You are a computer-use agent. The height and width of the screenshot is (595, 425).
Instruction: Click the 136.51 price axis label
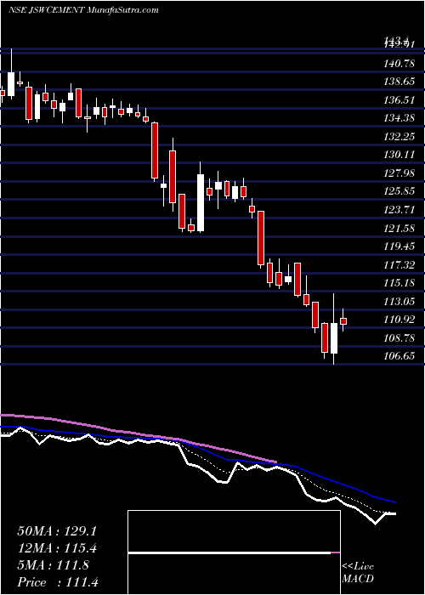(x=399, y=100)
